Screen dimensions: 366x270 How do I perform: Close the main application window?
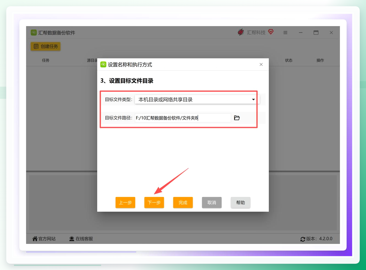[331, 32]
